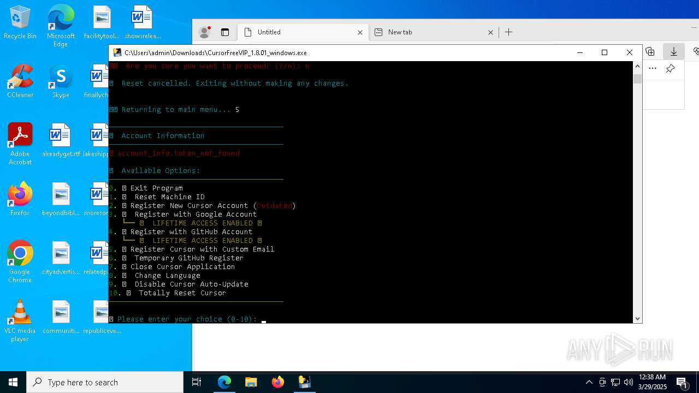Switch to New tab in Edge
699x393 pixels.
point(434,32)
